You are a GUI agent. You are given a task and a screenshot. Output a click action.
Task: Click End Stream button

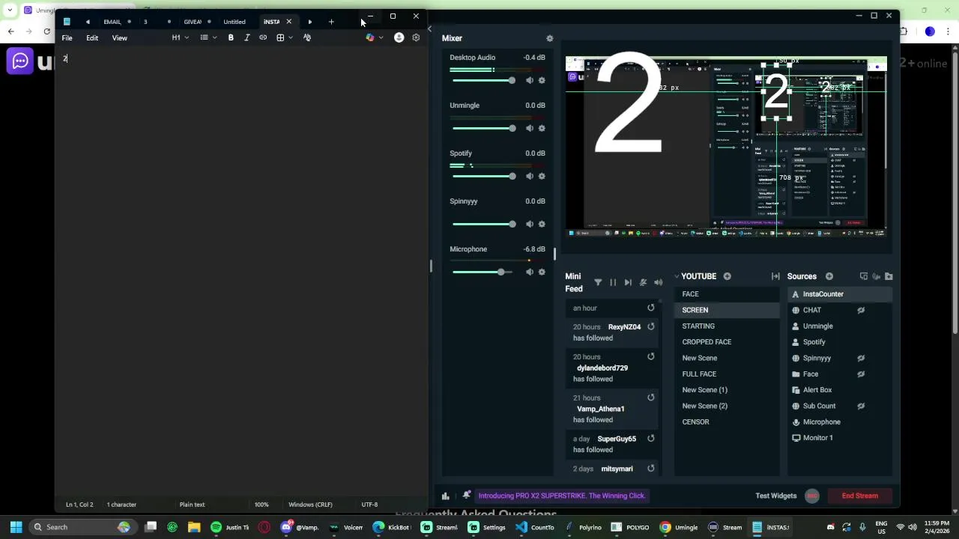tap(859, 496)
